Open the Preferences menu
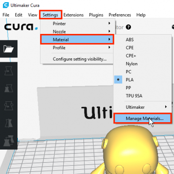The width and height of the screenshot is (174, 174). (x=120, y=15)
